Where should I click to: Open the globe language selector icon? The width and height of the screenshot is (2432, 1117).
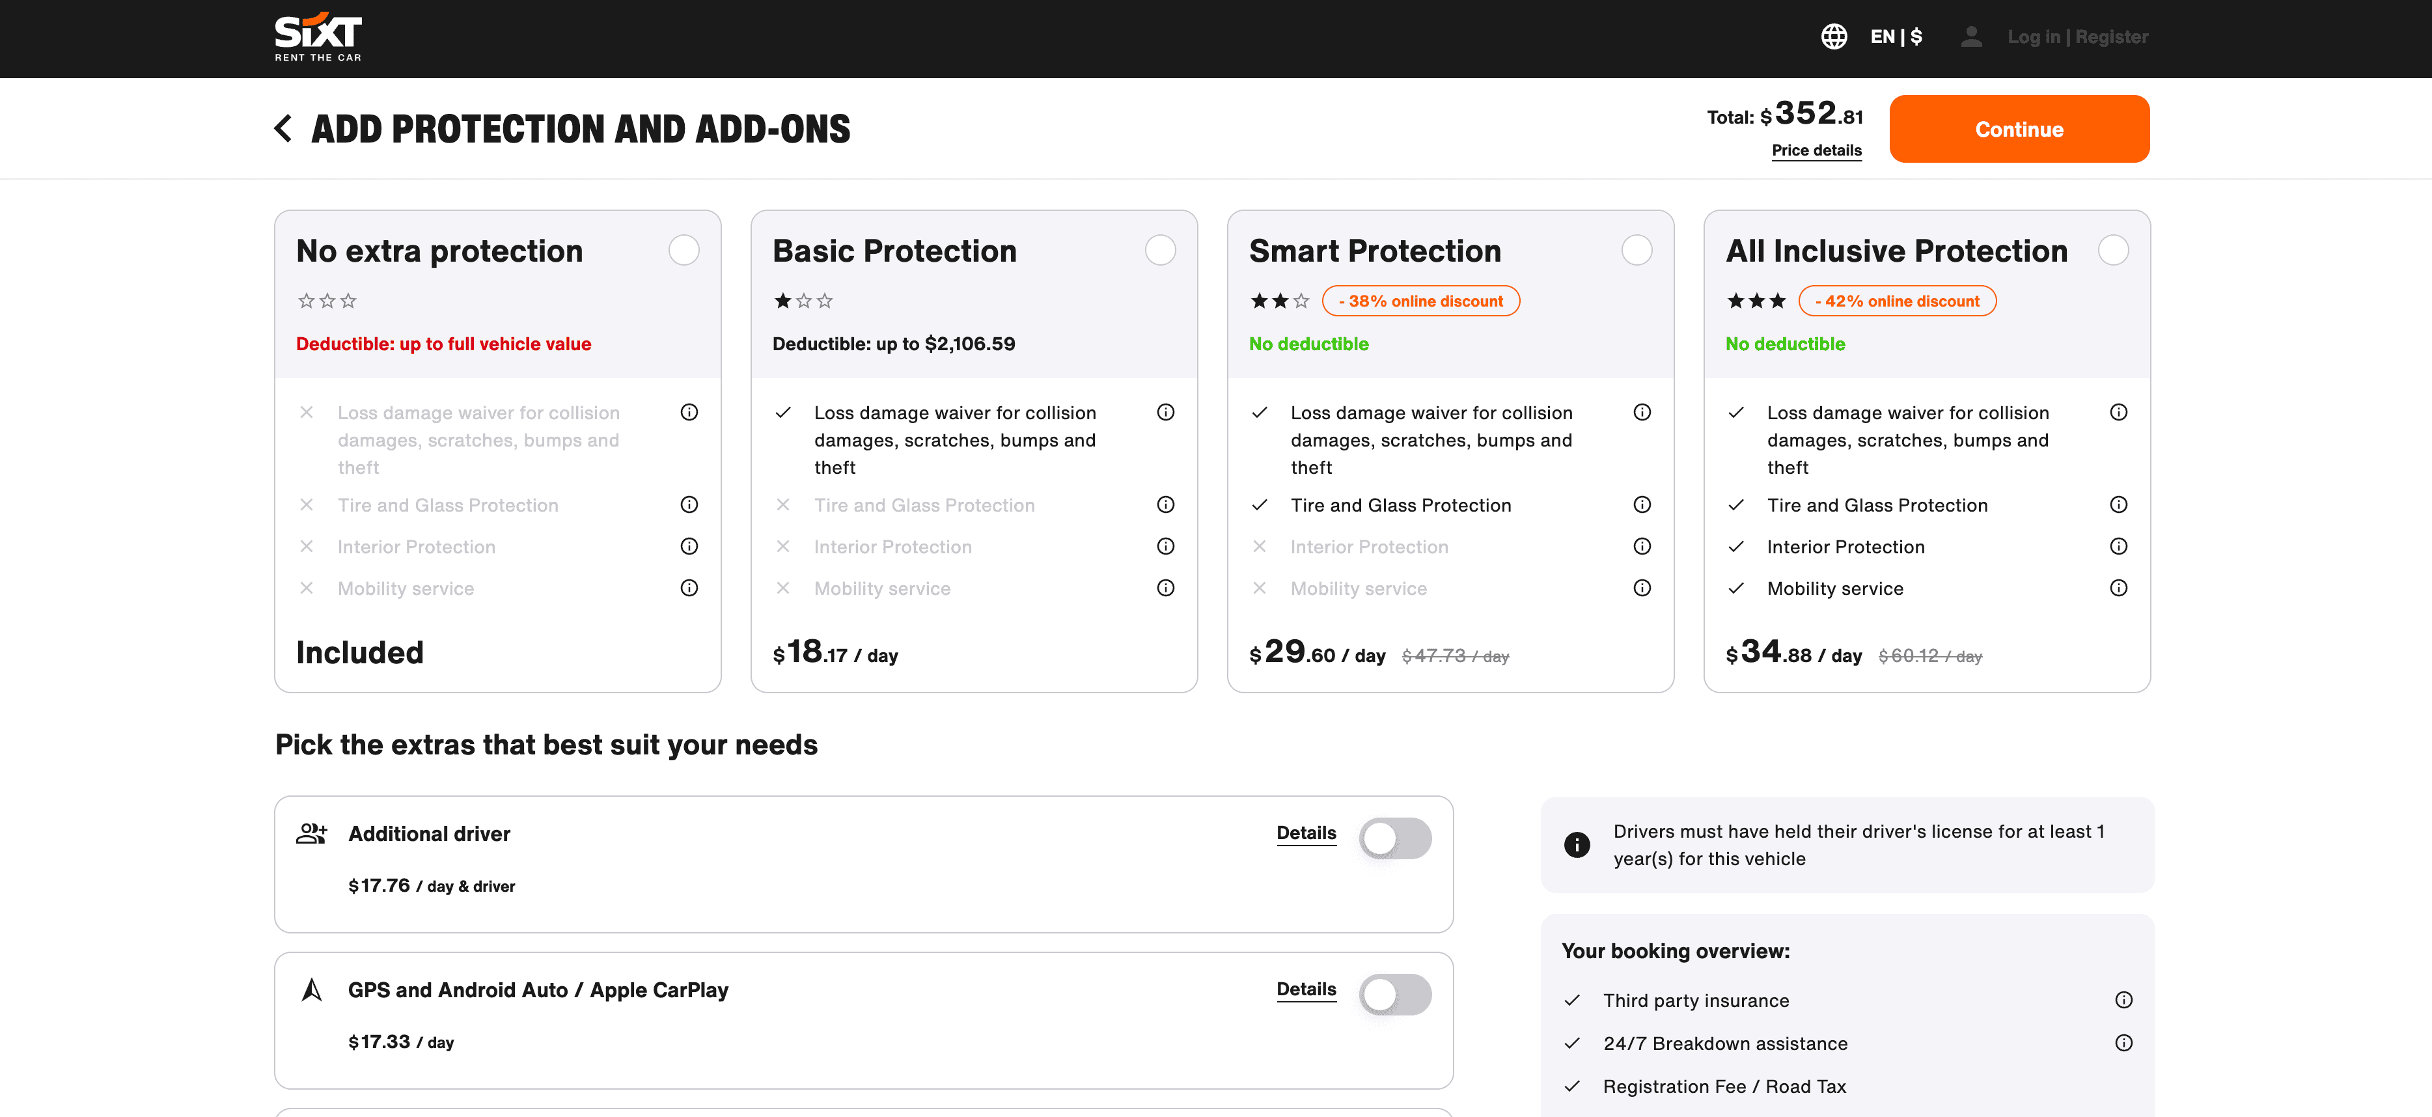(1834, 37)
